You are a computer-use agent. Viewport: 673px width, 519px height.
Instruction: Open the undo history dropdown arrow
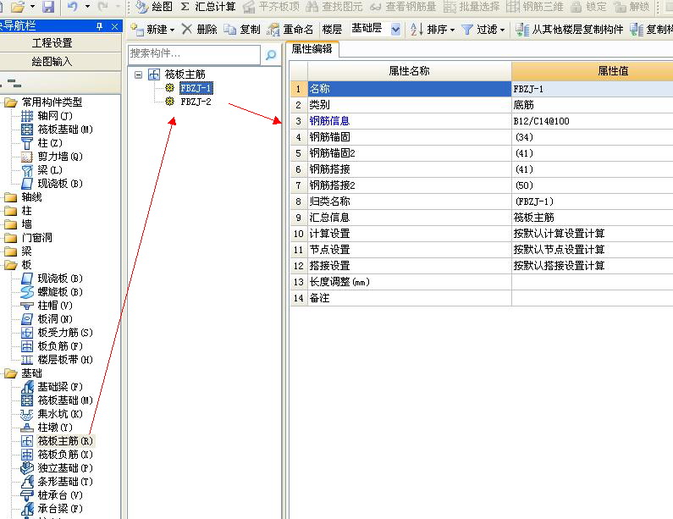click(87, 7)
